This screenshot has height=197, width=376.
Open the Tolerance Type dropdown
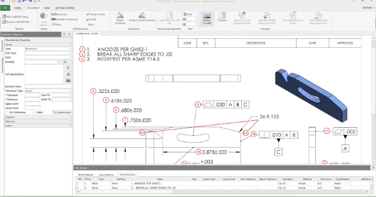pos(48,91)
